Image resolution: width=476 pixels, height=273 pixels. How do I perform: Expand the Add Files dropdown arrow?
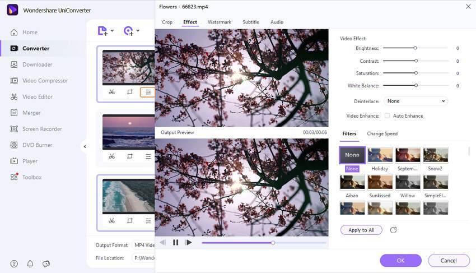click(x=112, y=31)
